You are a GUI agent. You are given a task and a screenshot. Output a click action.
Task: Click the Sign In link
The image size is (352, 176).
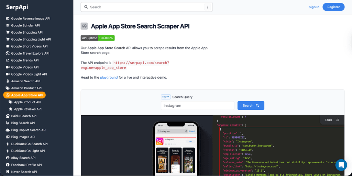pyautogui.click(x=313, y=7)
